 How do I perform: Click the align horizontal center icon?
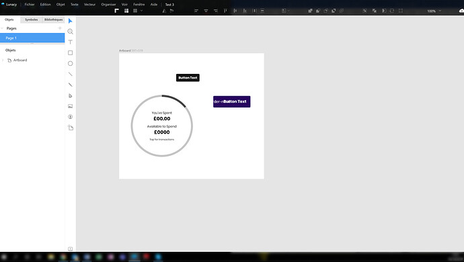coord(206,11)
